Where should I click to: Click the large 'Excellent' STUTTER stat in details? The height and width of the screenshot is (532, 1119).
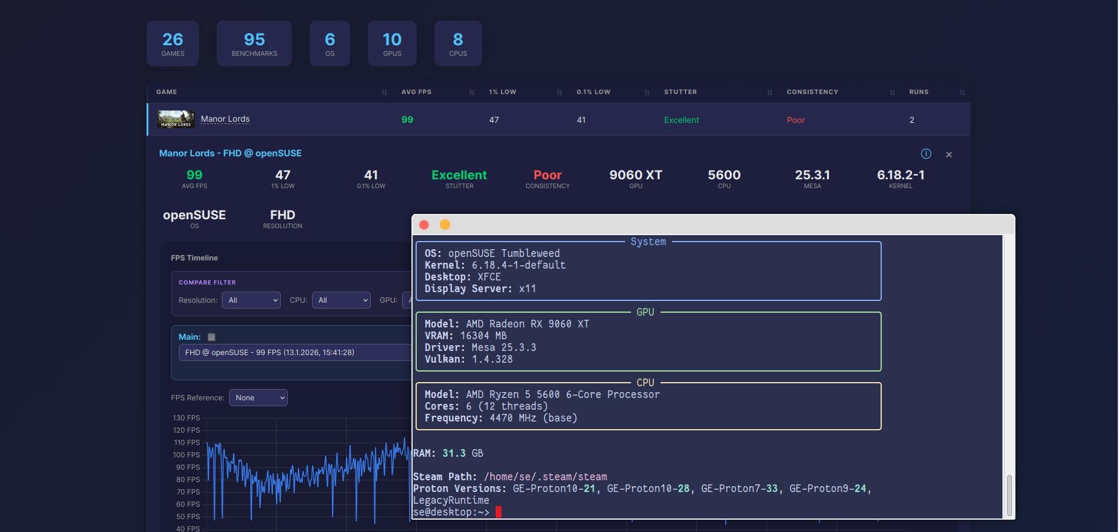(459, 175)
